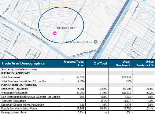Click the Jl. Gabus street label

(x=17, y=6)
